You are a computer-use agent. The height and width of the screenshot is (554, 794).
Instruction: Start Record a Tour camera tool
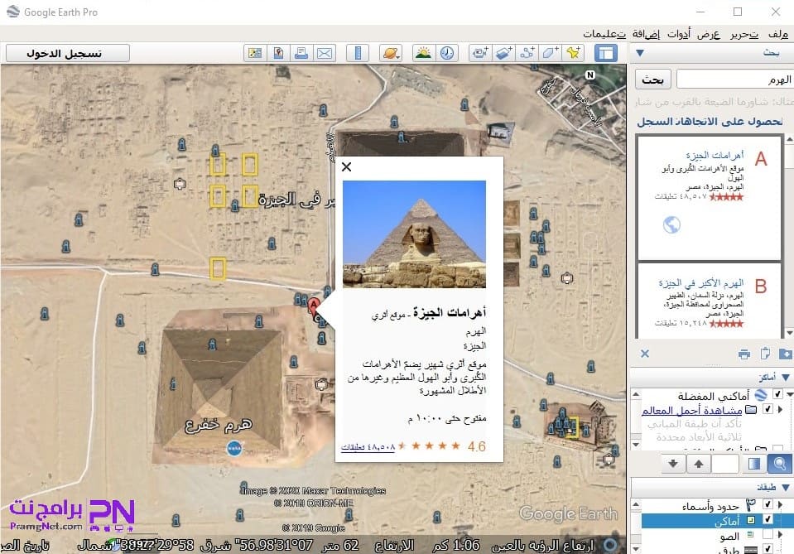[479, 53]
